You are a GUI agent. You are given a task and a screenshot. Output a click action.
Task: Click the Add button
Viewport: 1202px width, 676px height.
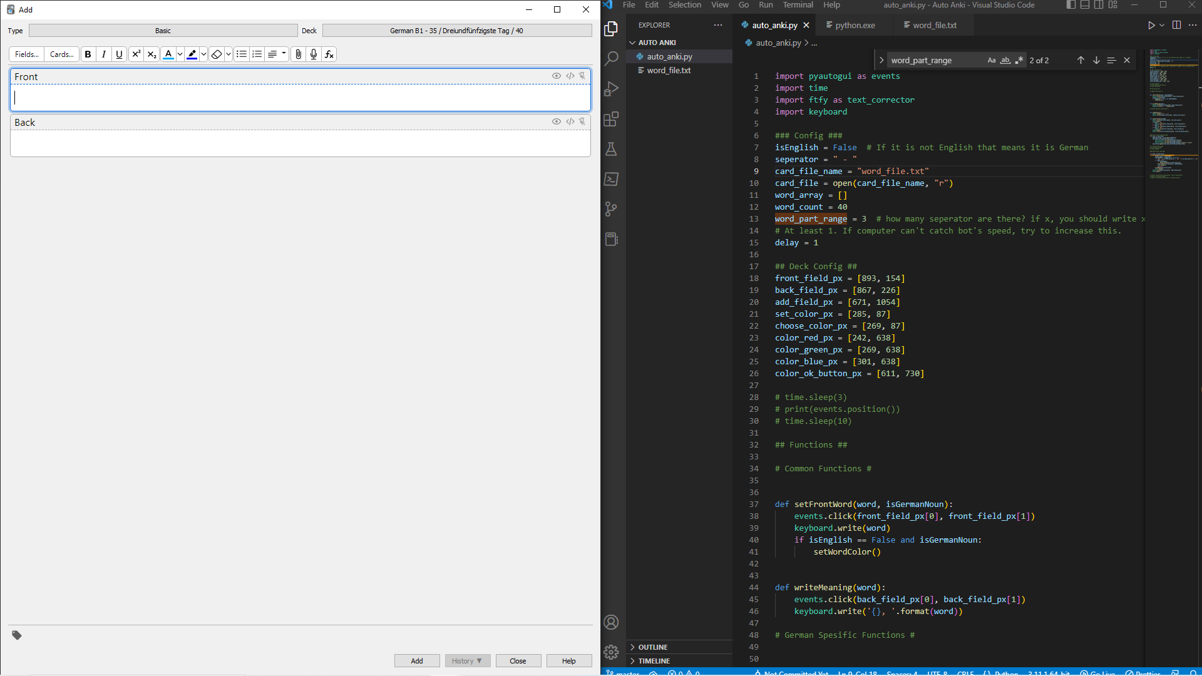(416, 660)
